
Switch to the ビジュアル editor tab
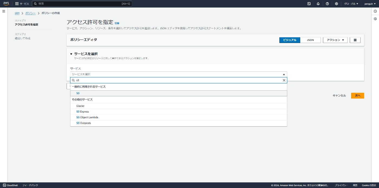[x=290, y=40]
